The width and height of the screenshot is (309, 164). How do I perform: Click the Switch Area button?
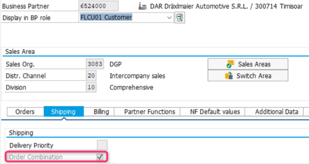248,76
